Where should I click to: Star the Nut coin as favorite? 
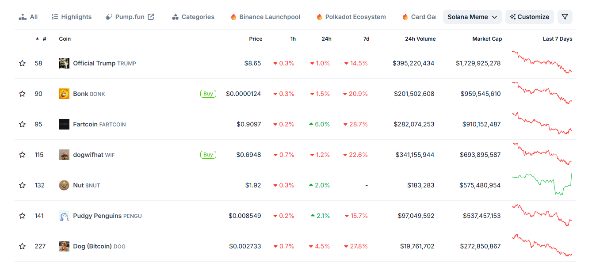(x=22, y=185)
